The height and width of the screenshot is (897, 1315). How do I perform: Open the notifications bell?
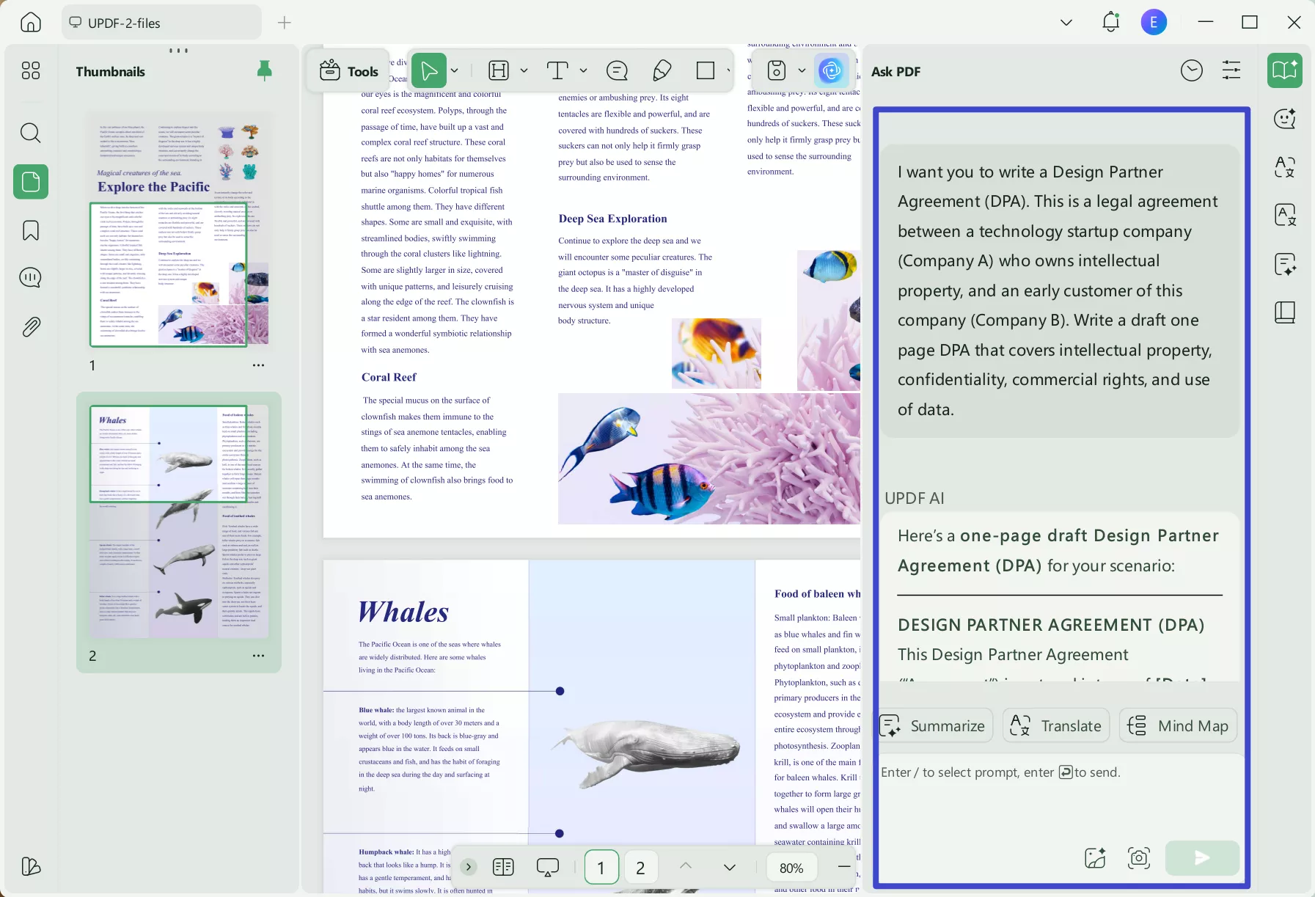tap(1110, 23)
